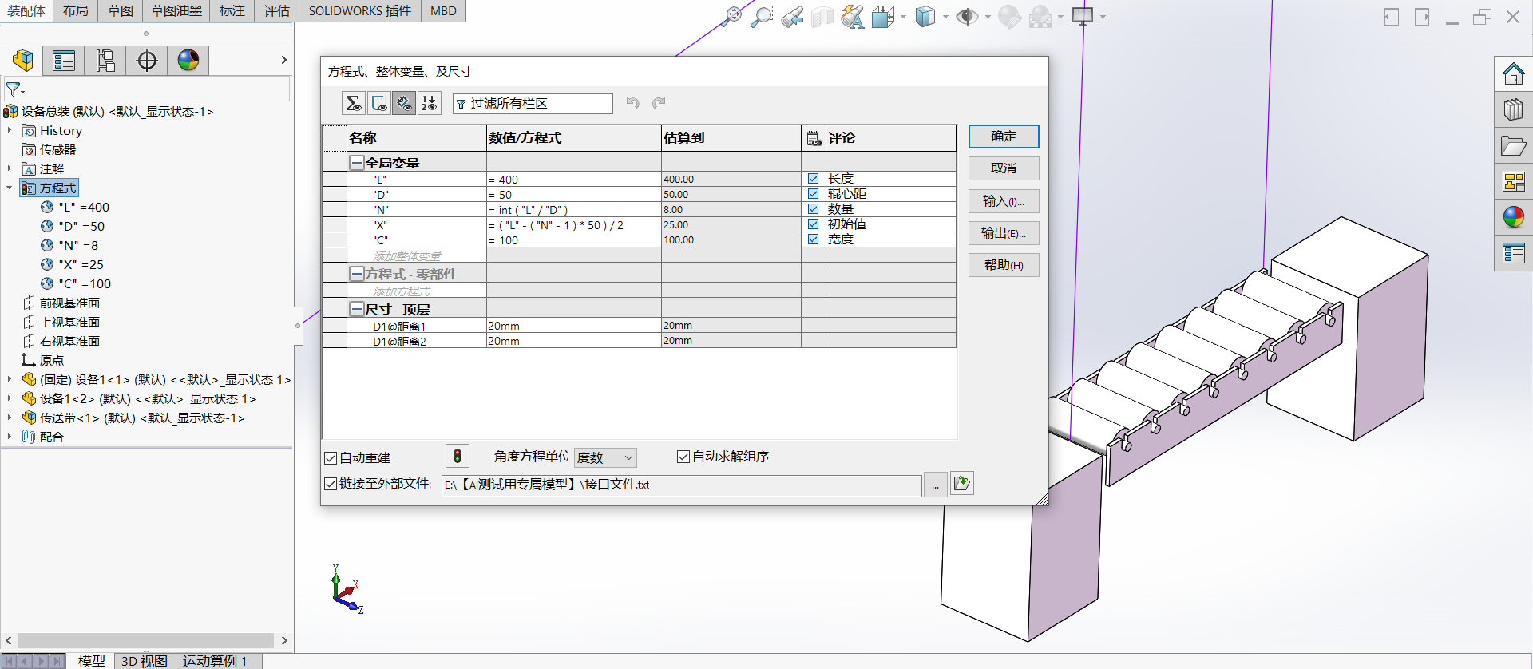The height and width of the screenshot is (669, 1533).
Task: Switch to the Ordered View icon
Action: [430, 103]
